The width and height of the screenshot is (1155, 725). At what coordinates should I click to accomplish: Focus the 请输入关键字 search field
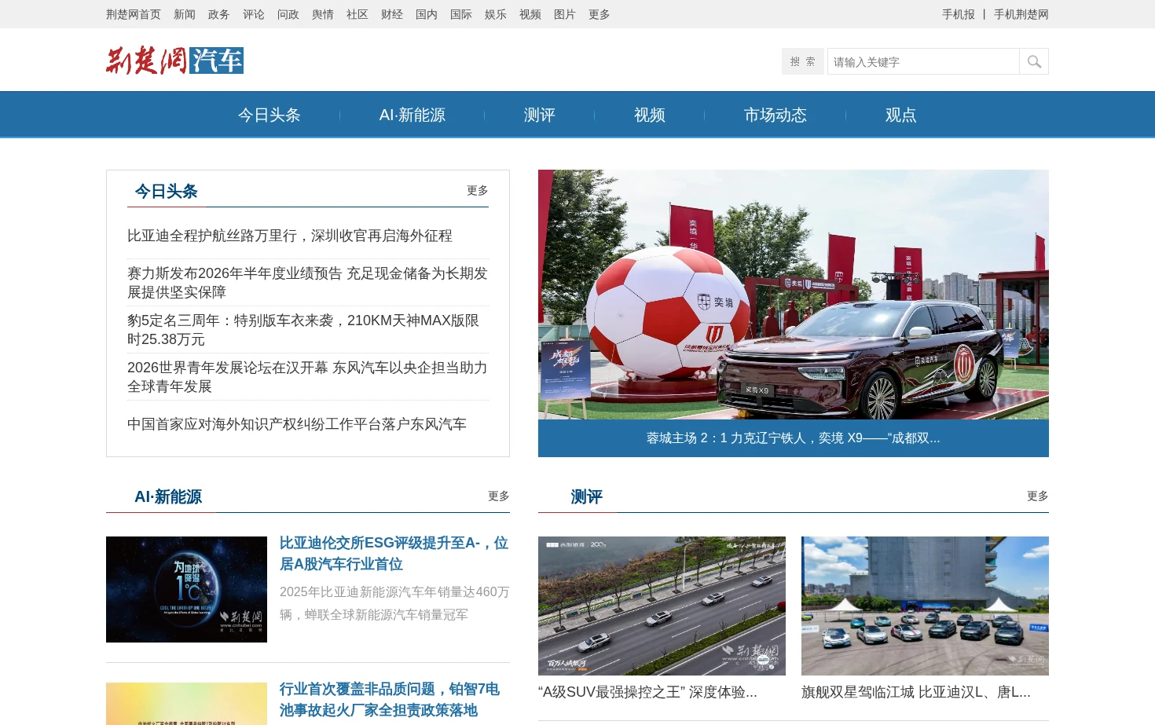(x=923, y=61)
